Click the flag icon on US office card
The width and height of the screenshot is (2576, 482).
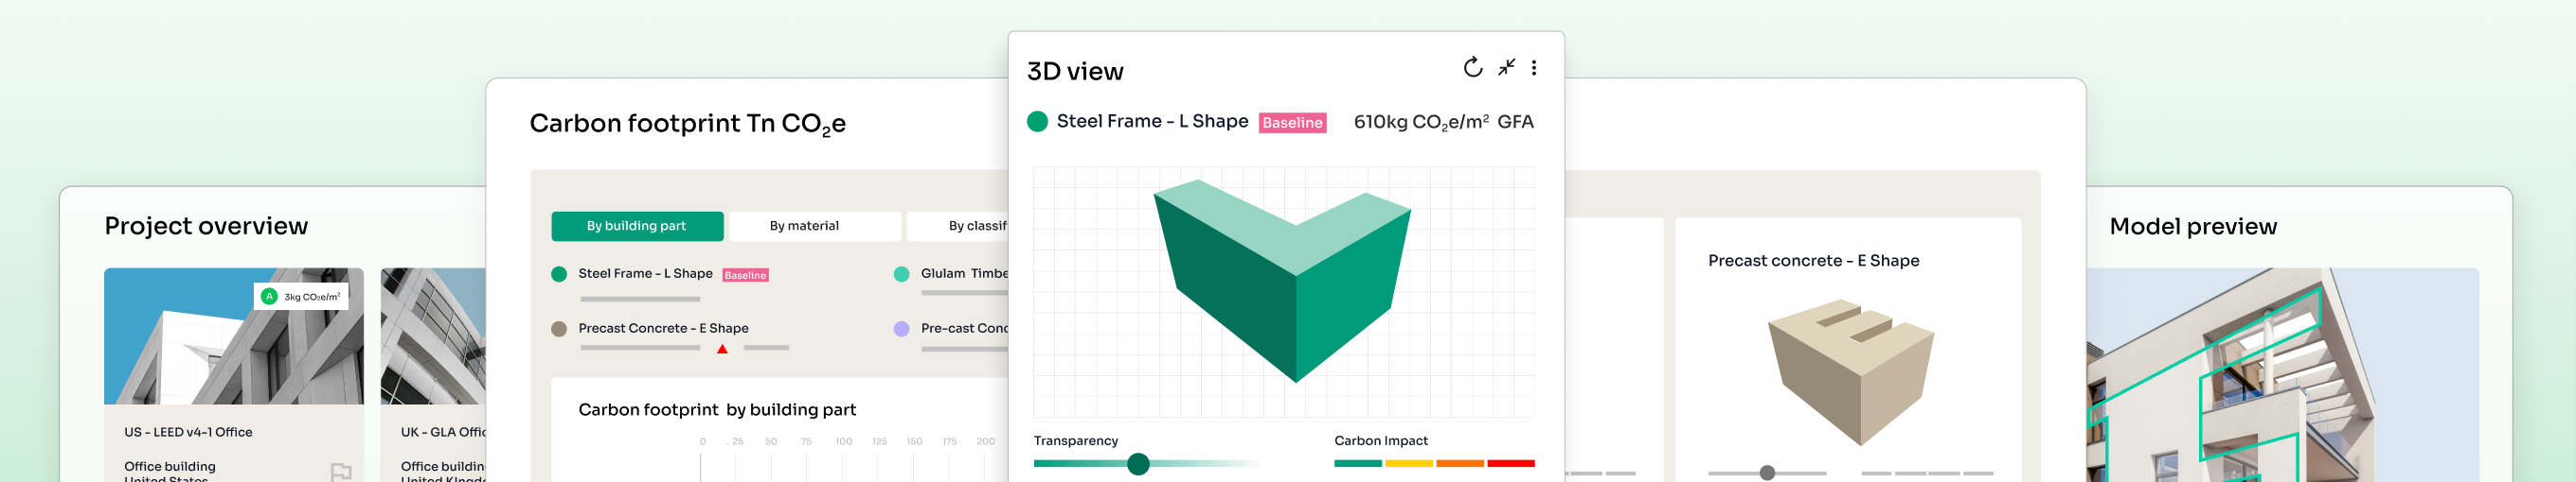[x=341, y=471]
